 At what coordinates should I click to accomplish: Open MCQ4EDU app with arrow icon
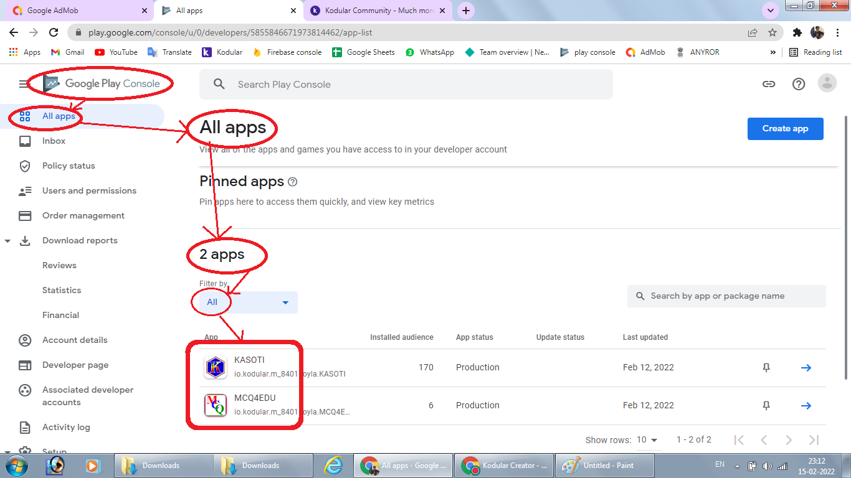click(x=806, y=406)
